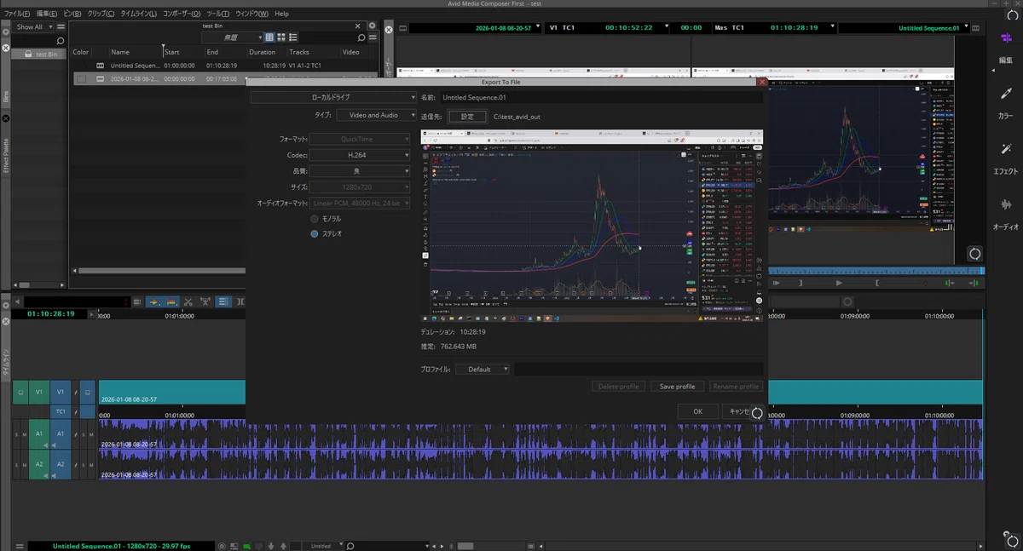Switch test Bin to script view
Viewport: 1023px width, 551px height.
[x=293, y=37]
